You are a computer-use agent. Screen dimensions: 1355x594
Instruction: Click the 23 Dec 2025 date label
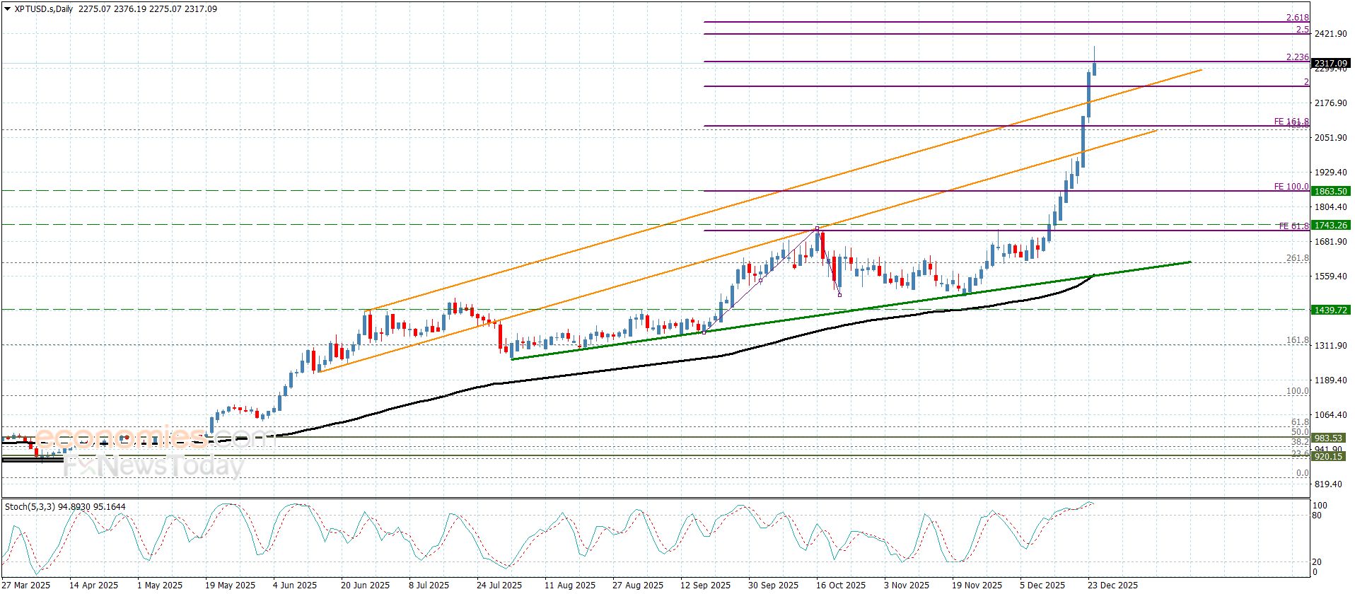click(x=1112, y=585)
